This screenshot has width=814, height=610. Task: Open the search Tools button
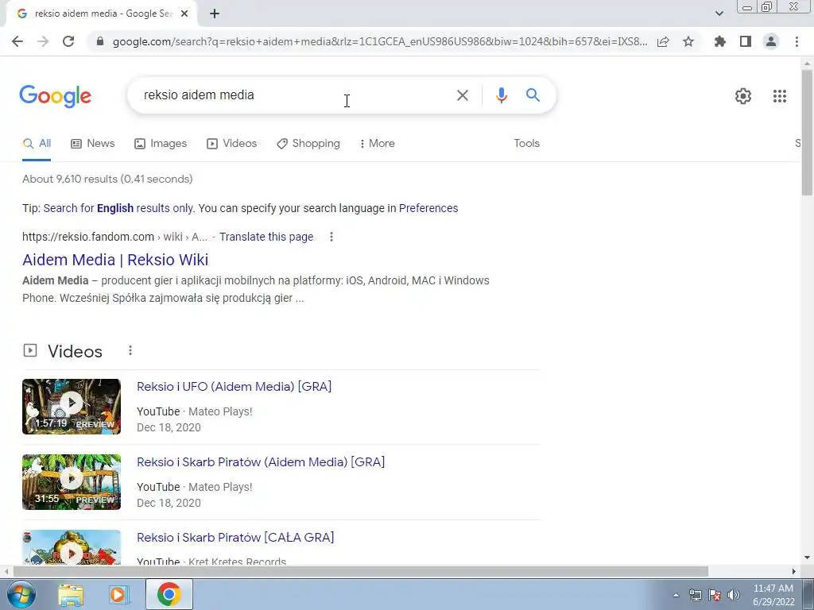[x=526, y=144]
